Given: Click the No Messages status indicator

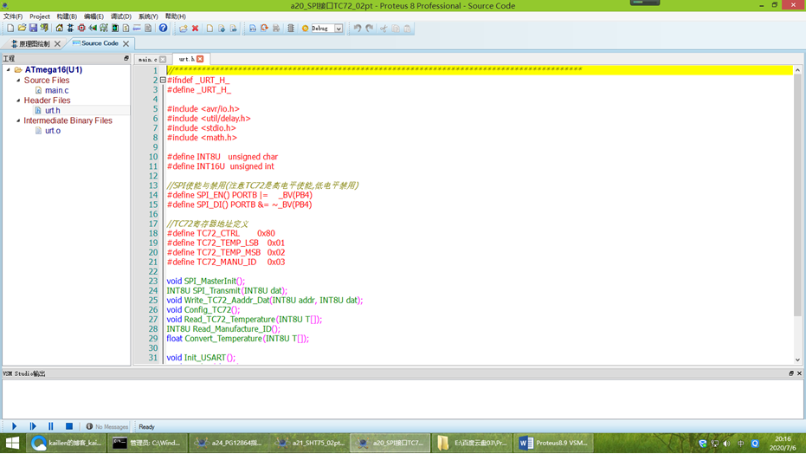Looking at the screenshot, I should [x=107, y=427].
